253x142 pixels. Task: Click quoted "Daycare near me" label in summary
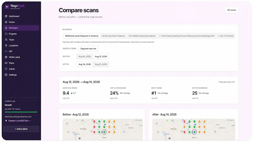point(227,82)
